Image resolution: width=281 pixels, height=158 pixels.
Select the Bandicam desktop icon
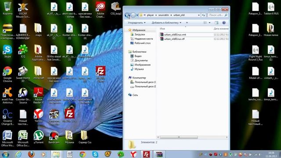tap(54, 137)
